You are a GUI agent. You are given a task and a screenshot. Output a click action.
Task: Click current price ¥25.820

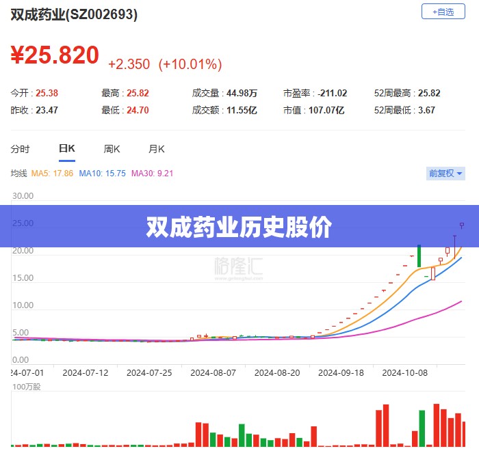55,55
